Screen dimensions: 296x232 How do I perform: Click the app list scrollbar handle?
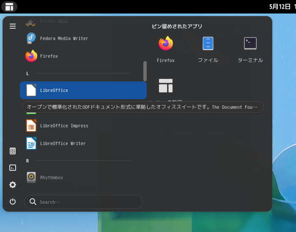145,71
